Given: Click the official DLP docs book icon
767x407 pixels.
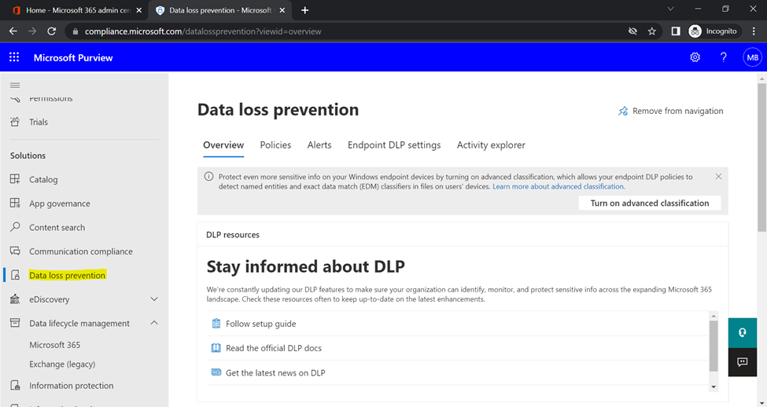Looking at the screenshot, I should 216,348.
